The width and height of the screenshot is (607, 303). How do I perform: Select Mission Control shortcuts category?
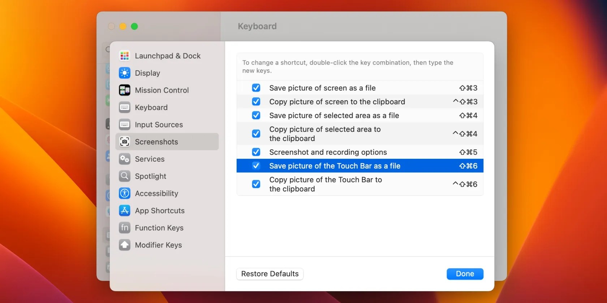coord(167,90)
